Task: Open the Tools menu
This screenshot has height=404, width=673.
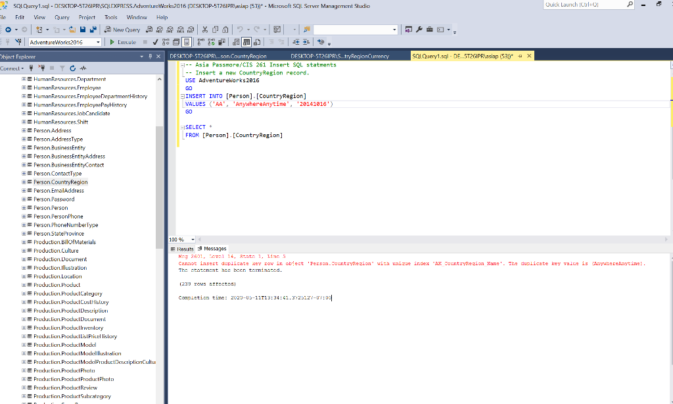Action: tap(110, 18)
